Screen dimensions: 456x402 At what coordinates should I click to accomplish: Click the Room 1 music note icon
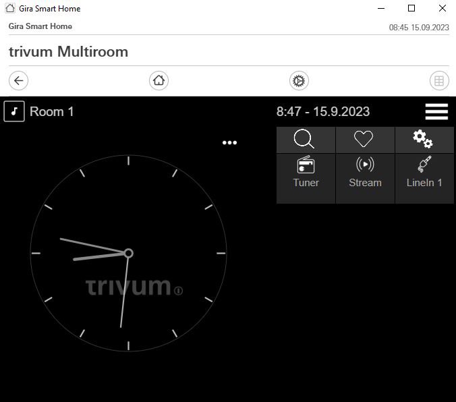pos(14,111)
